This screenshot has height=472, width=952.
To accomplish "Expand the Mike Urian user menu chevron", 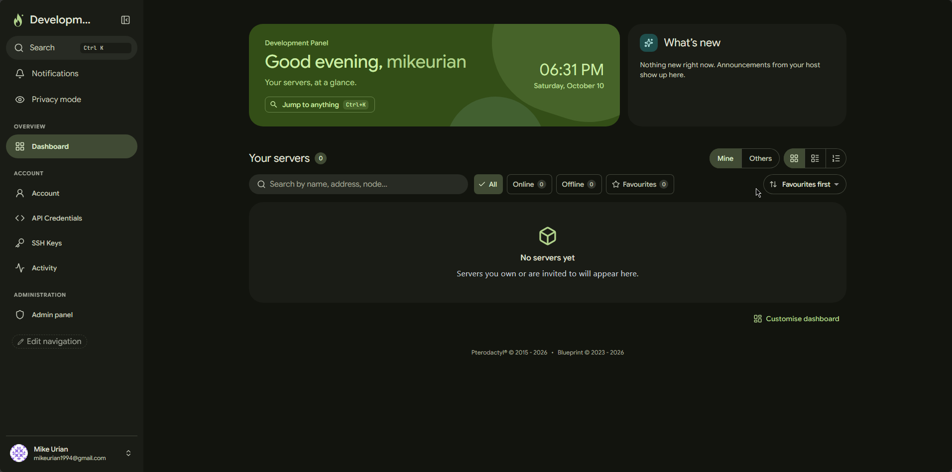I will pyautogui.click(x=128, y=453).
